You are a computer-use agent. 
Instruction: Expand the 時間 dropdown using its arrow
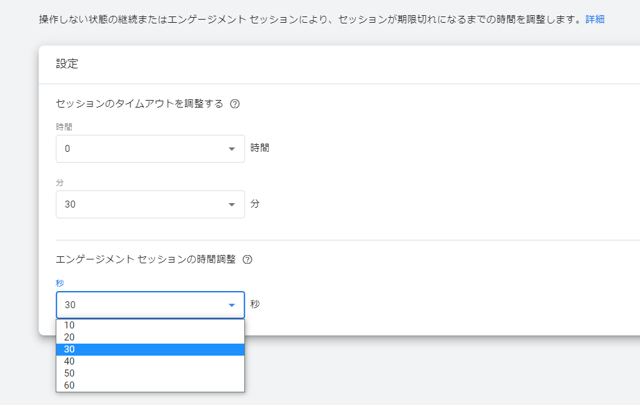pos(232,149)
